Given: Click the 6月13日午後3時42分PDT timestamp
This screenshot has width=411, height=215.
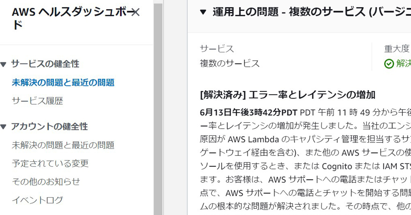Looking at the screenshot, I should [249, 113].
